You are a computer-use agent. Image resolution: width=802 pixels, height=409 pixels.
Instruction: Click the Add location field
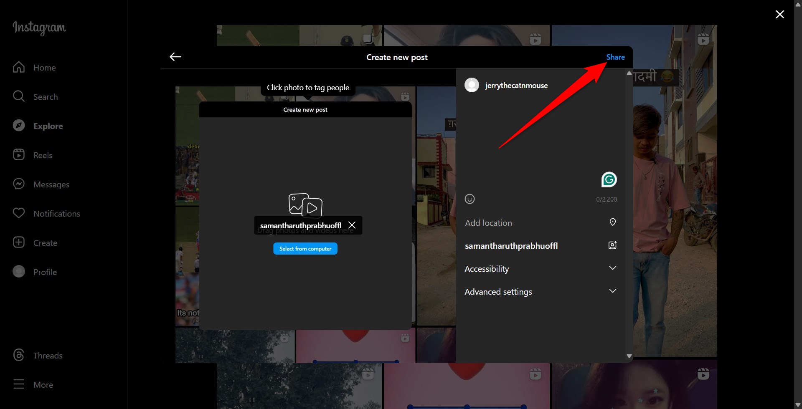[541, 222]
